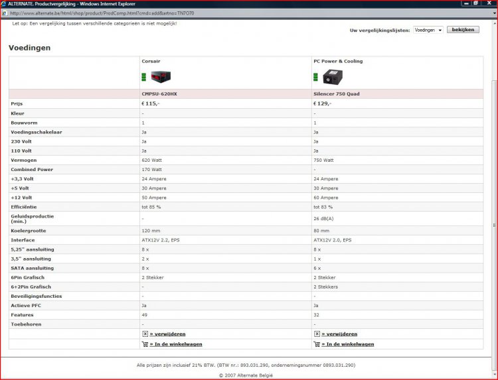Click the € 115,- price
This screenshot has height=380, width=498.
[x=150, y=103]
